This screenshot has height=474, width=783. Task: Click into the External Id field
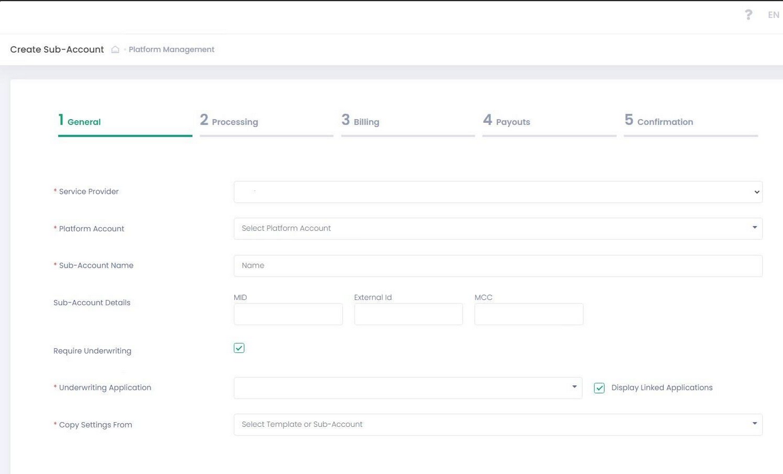[408, 314]
